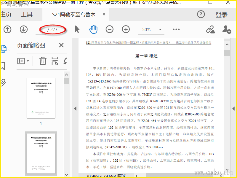Select page 1 thumbnail
Viewport: 237px width, 178px height.
click(x=41, y=98)
